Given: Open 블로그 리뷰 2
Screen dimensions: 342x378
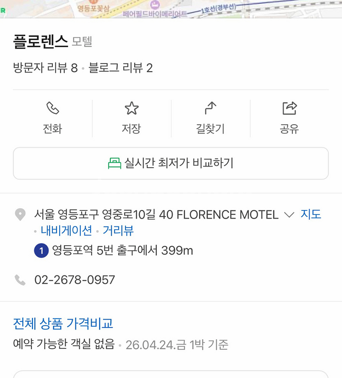Looking at the screenshot, I should pyautogui.click(x=121, y=68).
